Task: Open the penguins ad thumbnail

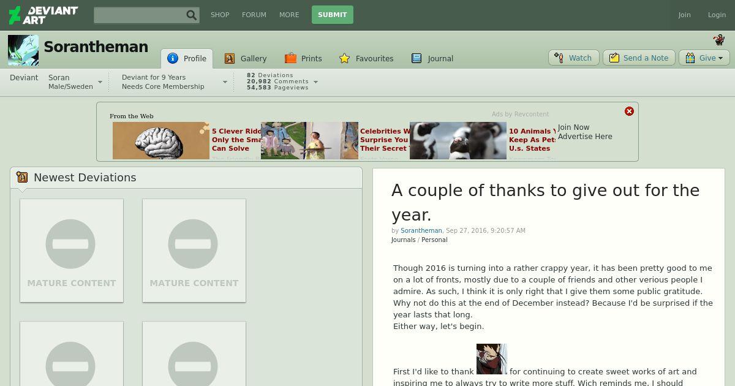Action: (458, 140)
